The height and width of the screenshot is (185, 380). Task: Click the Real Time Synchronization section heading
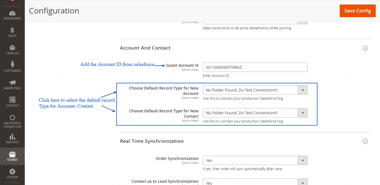click(x=152, y=141)
